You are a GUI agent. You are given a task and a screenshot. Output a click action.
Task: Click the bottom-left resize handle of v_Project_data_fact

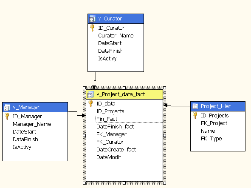coord(85,183)
